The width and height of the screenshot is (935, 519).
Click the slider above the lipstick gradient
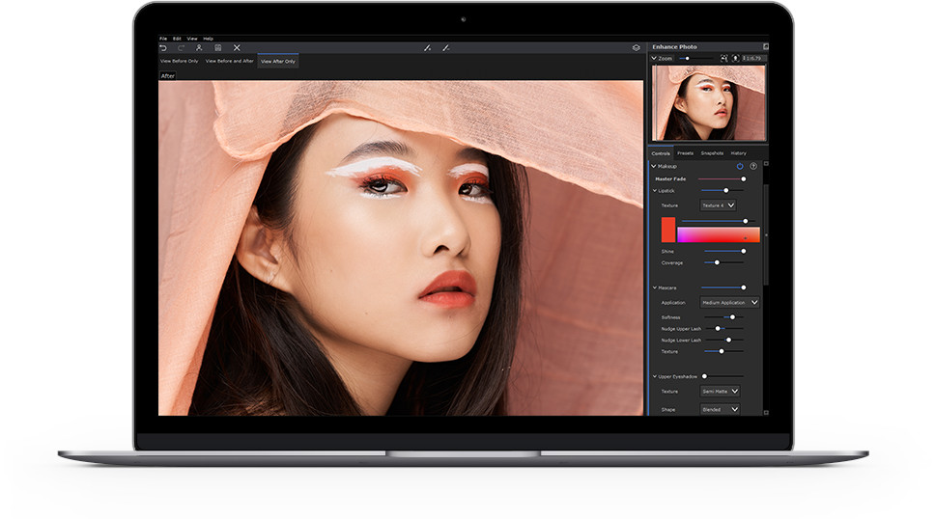coord(721,221)
